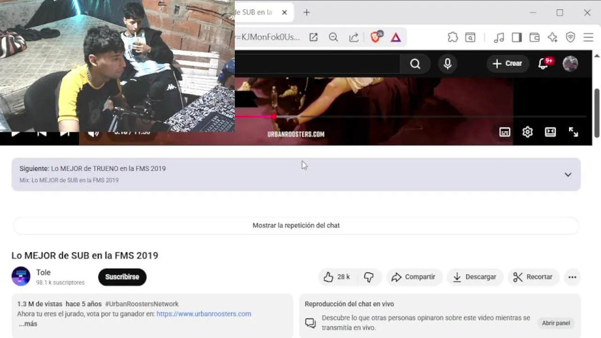Like the video (28 k)
This screenshot has height=338, width=601.
337,277
